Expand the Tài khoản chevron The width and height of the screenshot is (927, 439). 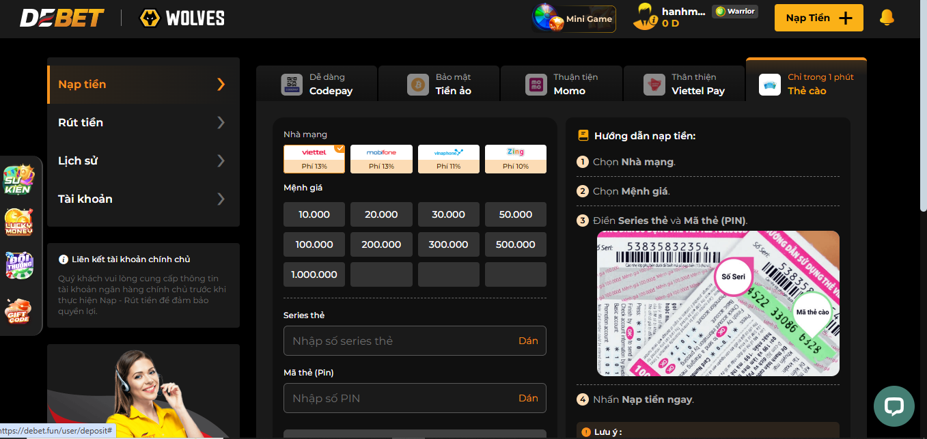point(221,199)
